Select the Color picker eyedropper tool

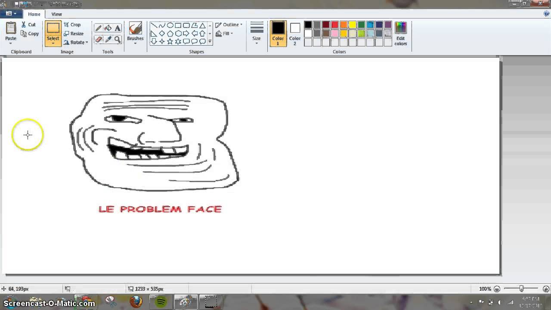(108, 40)
